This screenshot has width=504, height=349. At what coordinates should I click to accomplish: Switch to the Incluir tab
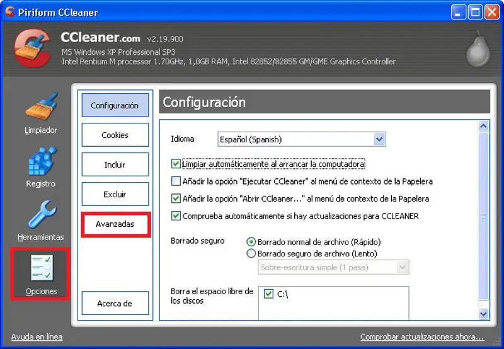click(115, 164)
